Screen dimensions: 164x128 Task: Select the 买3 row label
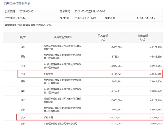(23, 66)
